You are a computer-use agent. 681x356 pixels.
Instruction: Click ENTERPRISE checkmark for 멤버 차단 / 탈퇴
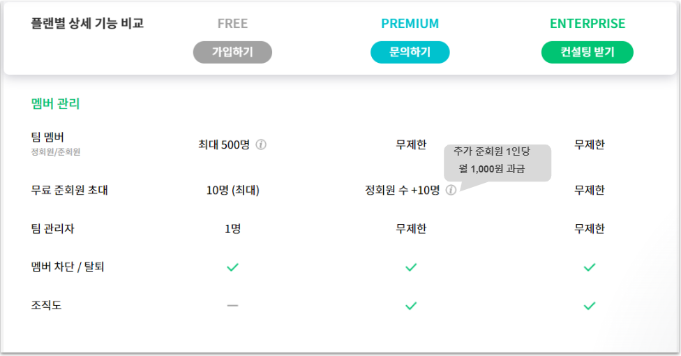click(590, 267)
